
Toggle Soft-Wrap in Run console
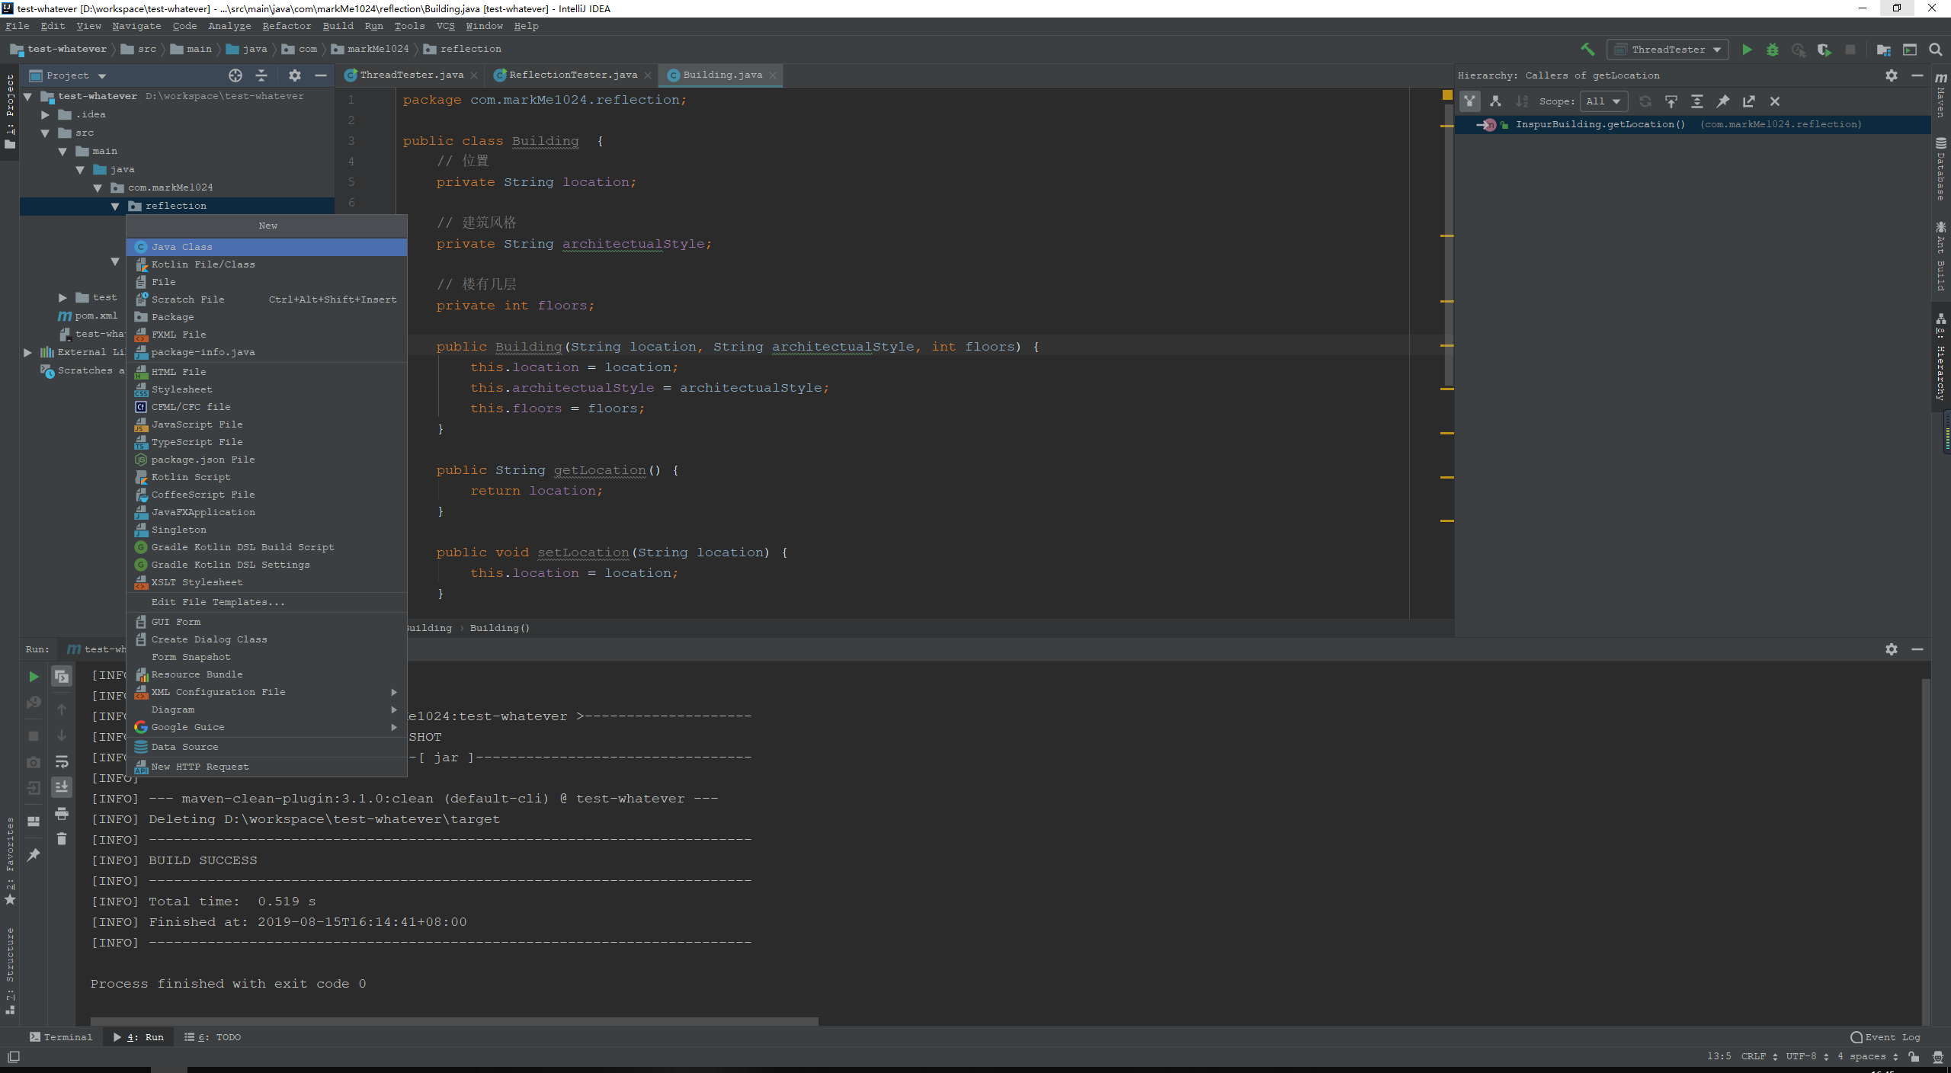62,761
